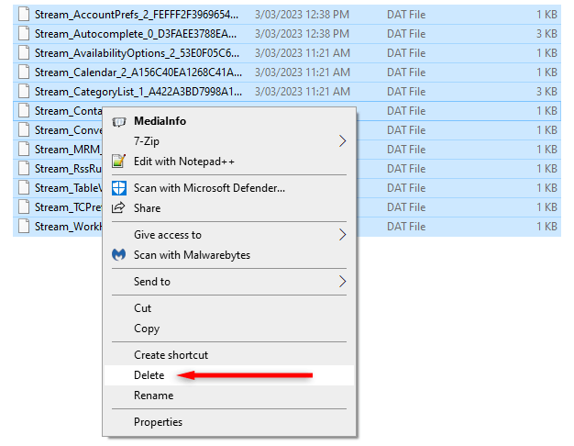Click the Notepad++ icon in context menu
This screenshot has height=446, width=574.
click(118, 161)
